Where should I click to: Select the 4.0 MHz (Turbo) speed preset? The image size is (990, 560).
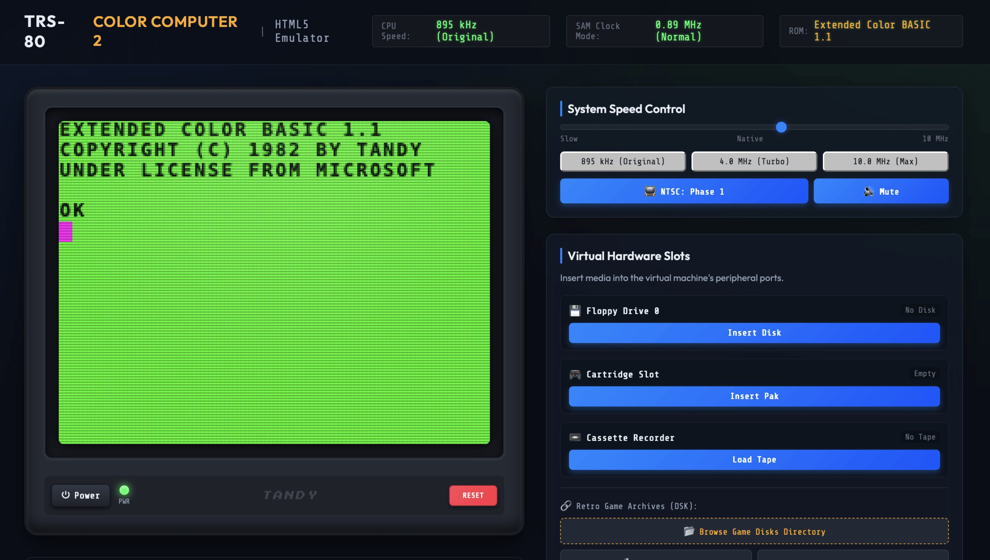click(754, 162)
